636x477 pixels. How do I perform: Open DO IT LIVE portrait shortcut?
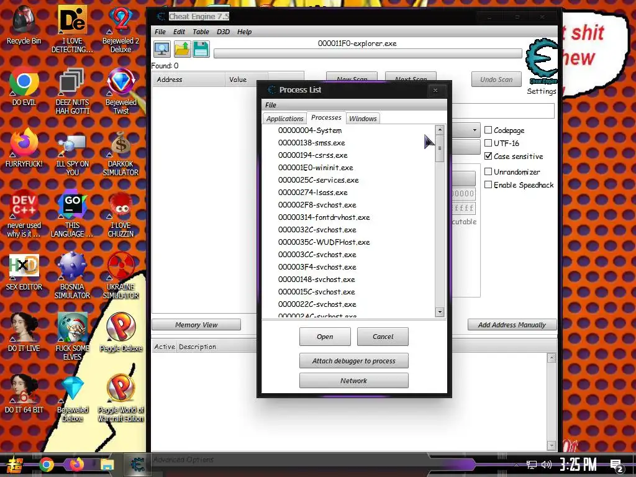[x=24, y=333]
